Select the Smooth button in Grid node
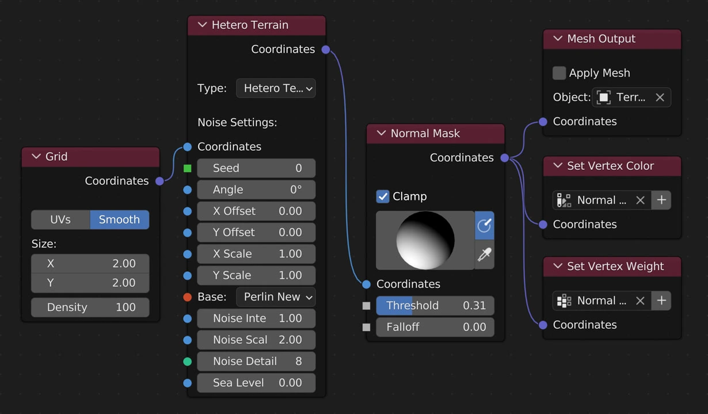The width and height of the screenshot is (708, 414). tap(119, 219)
